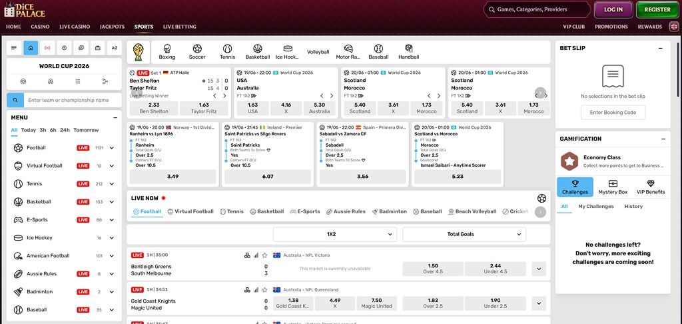Open the language flag selector
This screenshot has height=324, width=682.
(673, 27)
